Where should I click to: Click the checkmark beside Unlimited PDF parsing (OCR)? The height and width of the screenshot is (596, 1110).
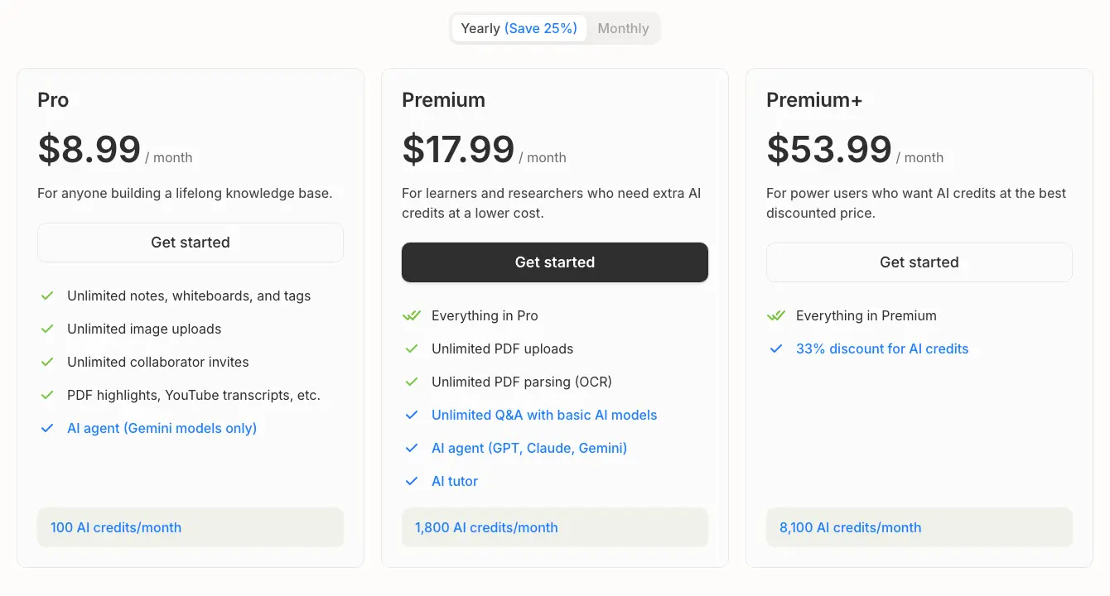[x=412, y=382]
